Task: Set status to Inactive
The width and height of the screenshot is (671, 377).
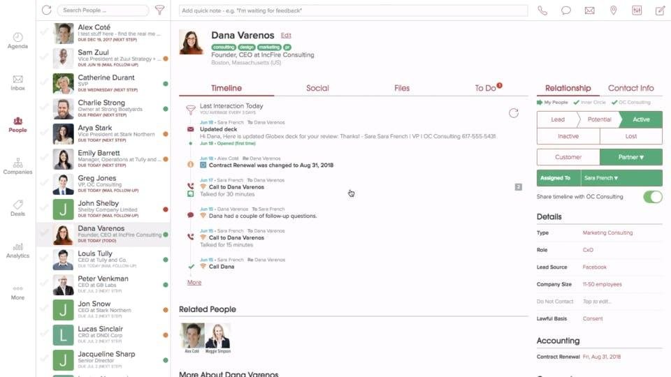Action: point(568,136)
